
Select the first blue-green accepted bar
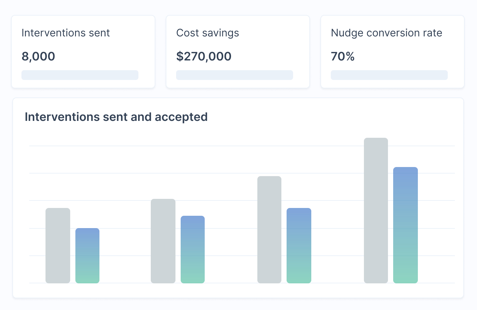(87, 255)
